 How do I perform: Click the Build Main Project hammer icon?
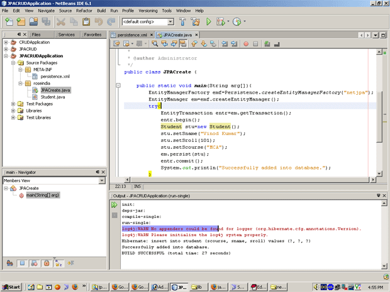point(182,22)
